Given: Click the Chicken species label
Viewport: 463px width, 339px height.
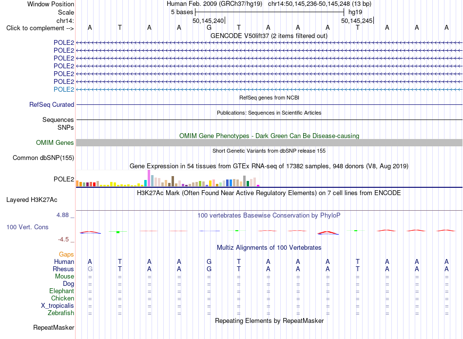Looking at the screenshot, I should [62, 298].
